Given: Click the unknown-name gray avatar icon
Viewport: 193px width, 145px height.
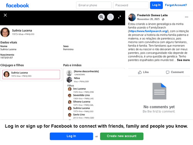Looking at the screenshot, I should [x=69, y=73].
